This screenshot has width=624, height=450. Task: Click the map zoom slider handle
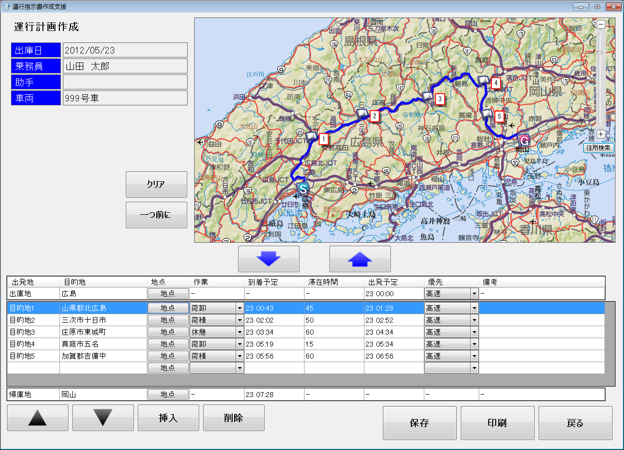point(601,52)
